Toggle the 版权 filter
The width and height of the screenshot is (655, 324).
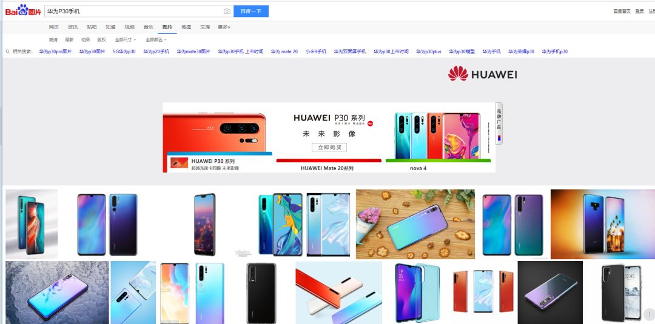101,40
